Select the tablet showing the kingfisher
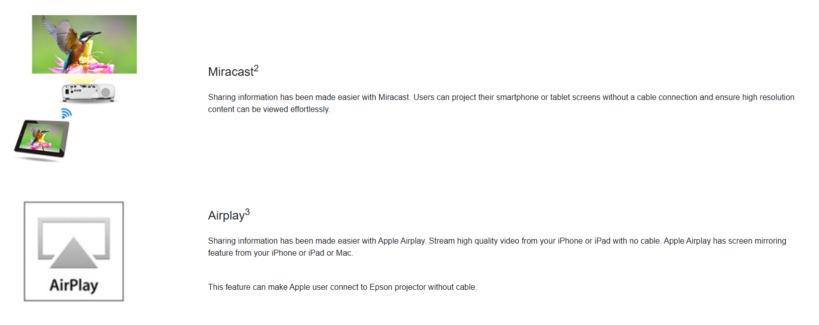Screen dimensions: 819x325 (x=42, y=139)
